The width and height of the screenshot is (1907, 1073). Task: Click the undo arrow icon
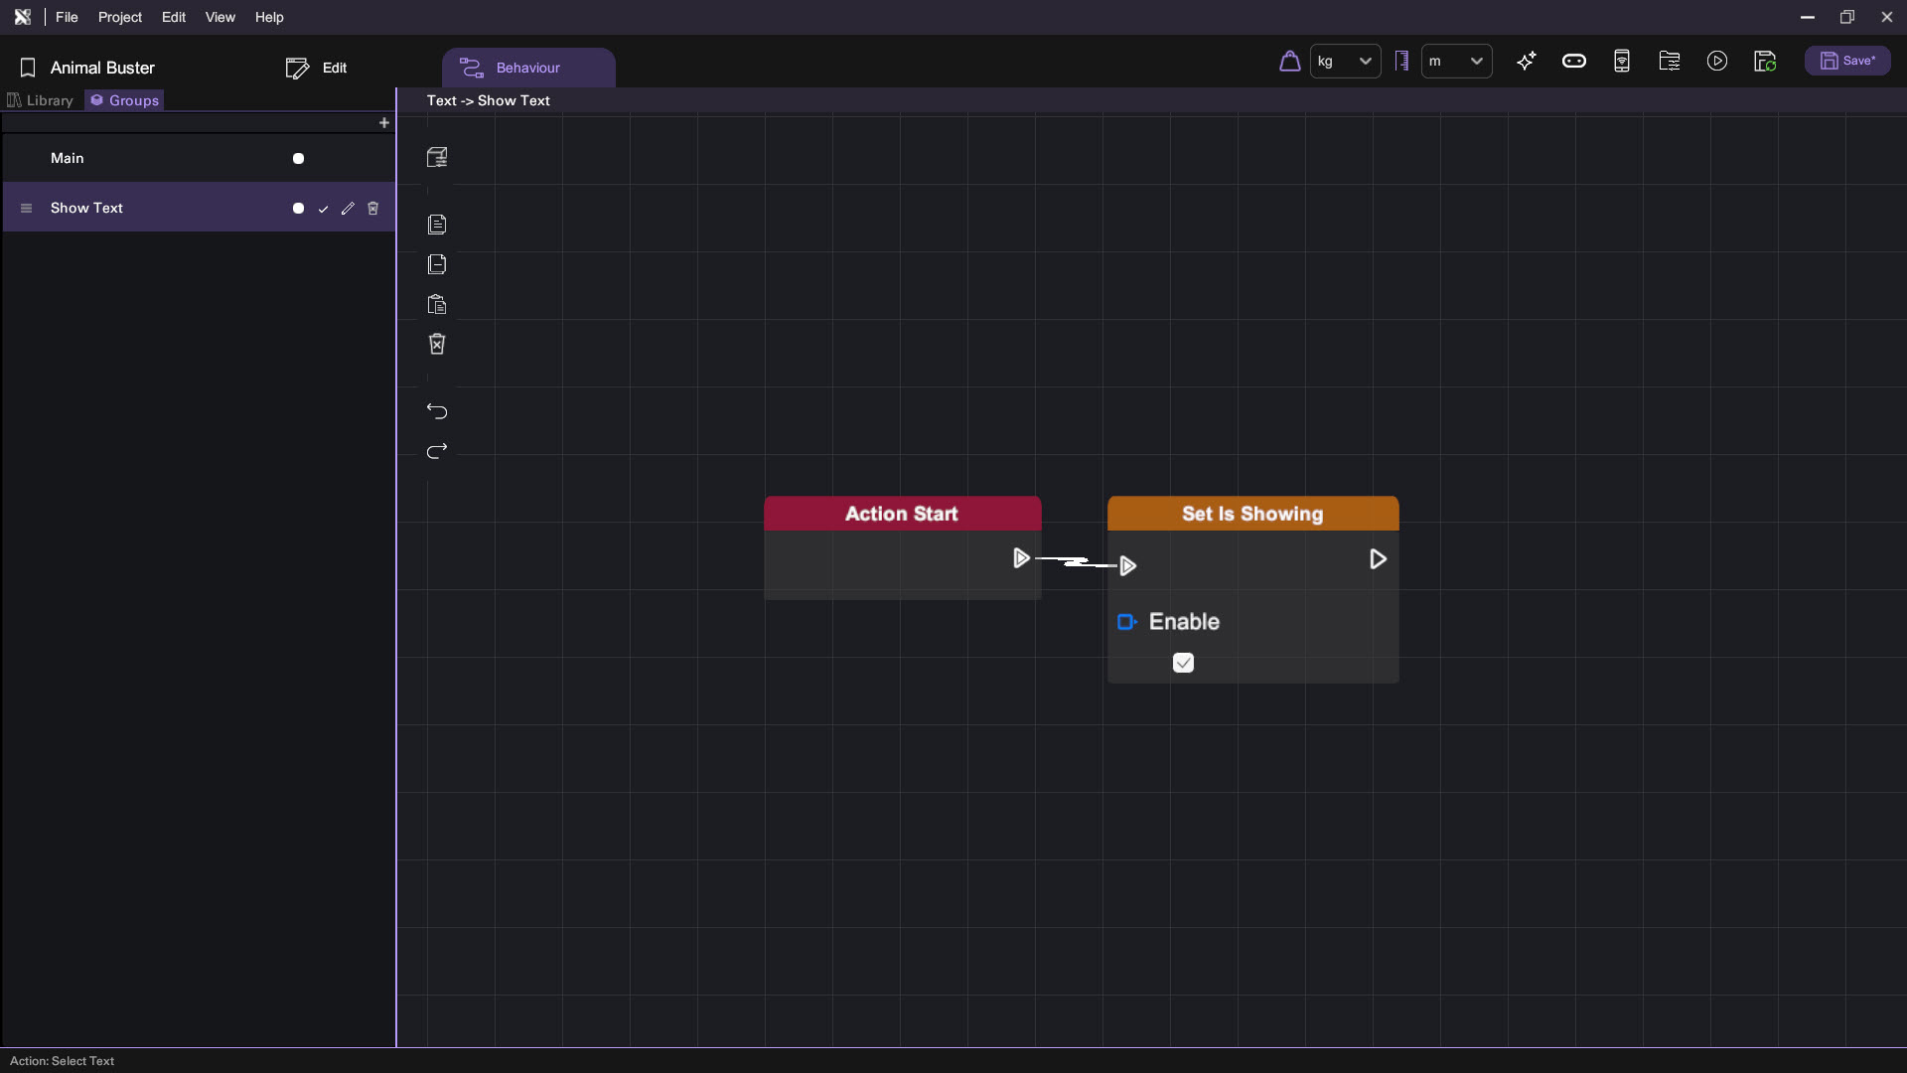point(437,411)
